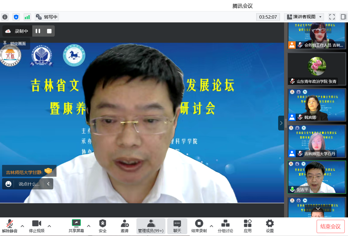This screenshot has width=348, height=236.
Task: Unmute the microphone (解除静音)
Action: [x=10, y=226]
